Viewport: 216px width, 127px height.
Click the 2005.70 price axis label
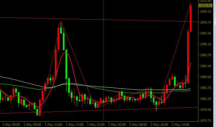(205, 22)
